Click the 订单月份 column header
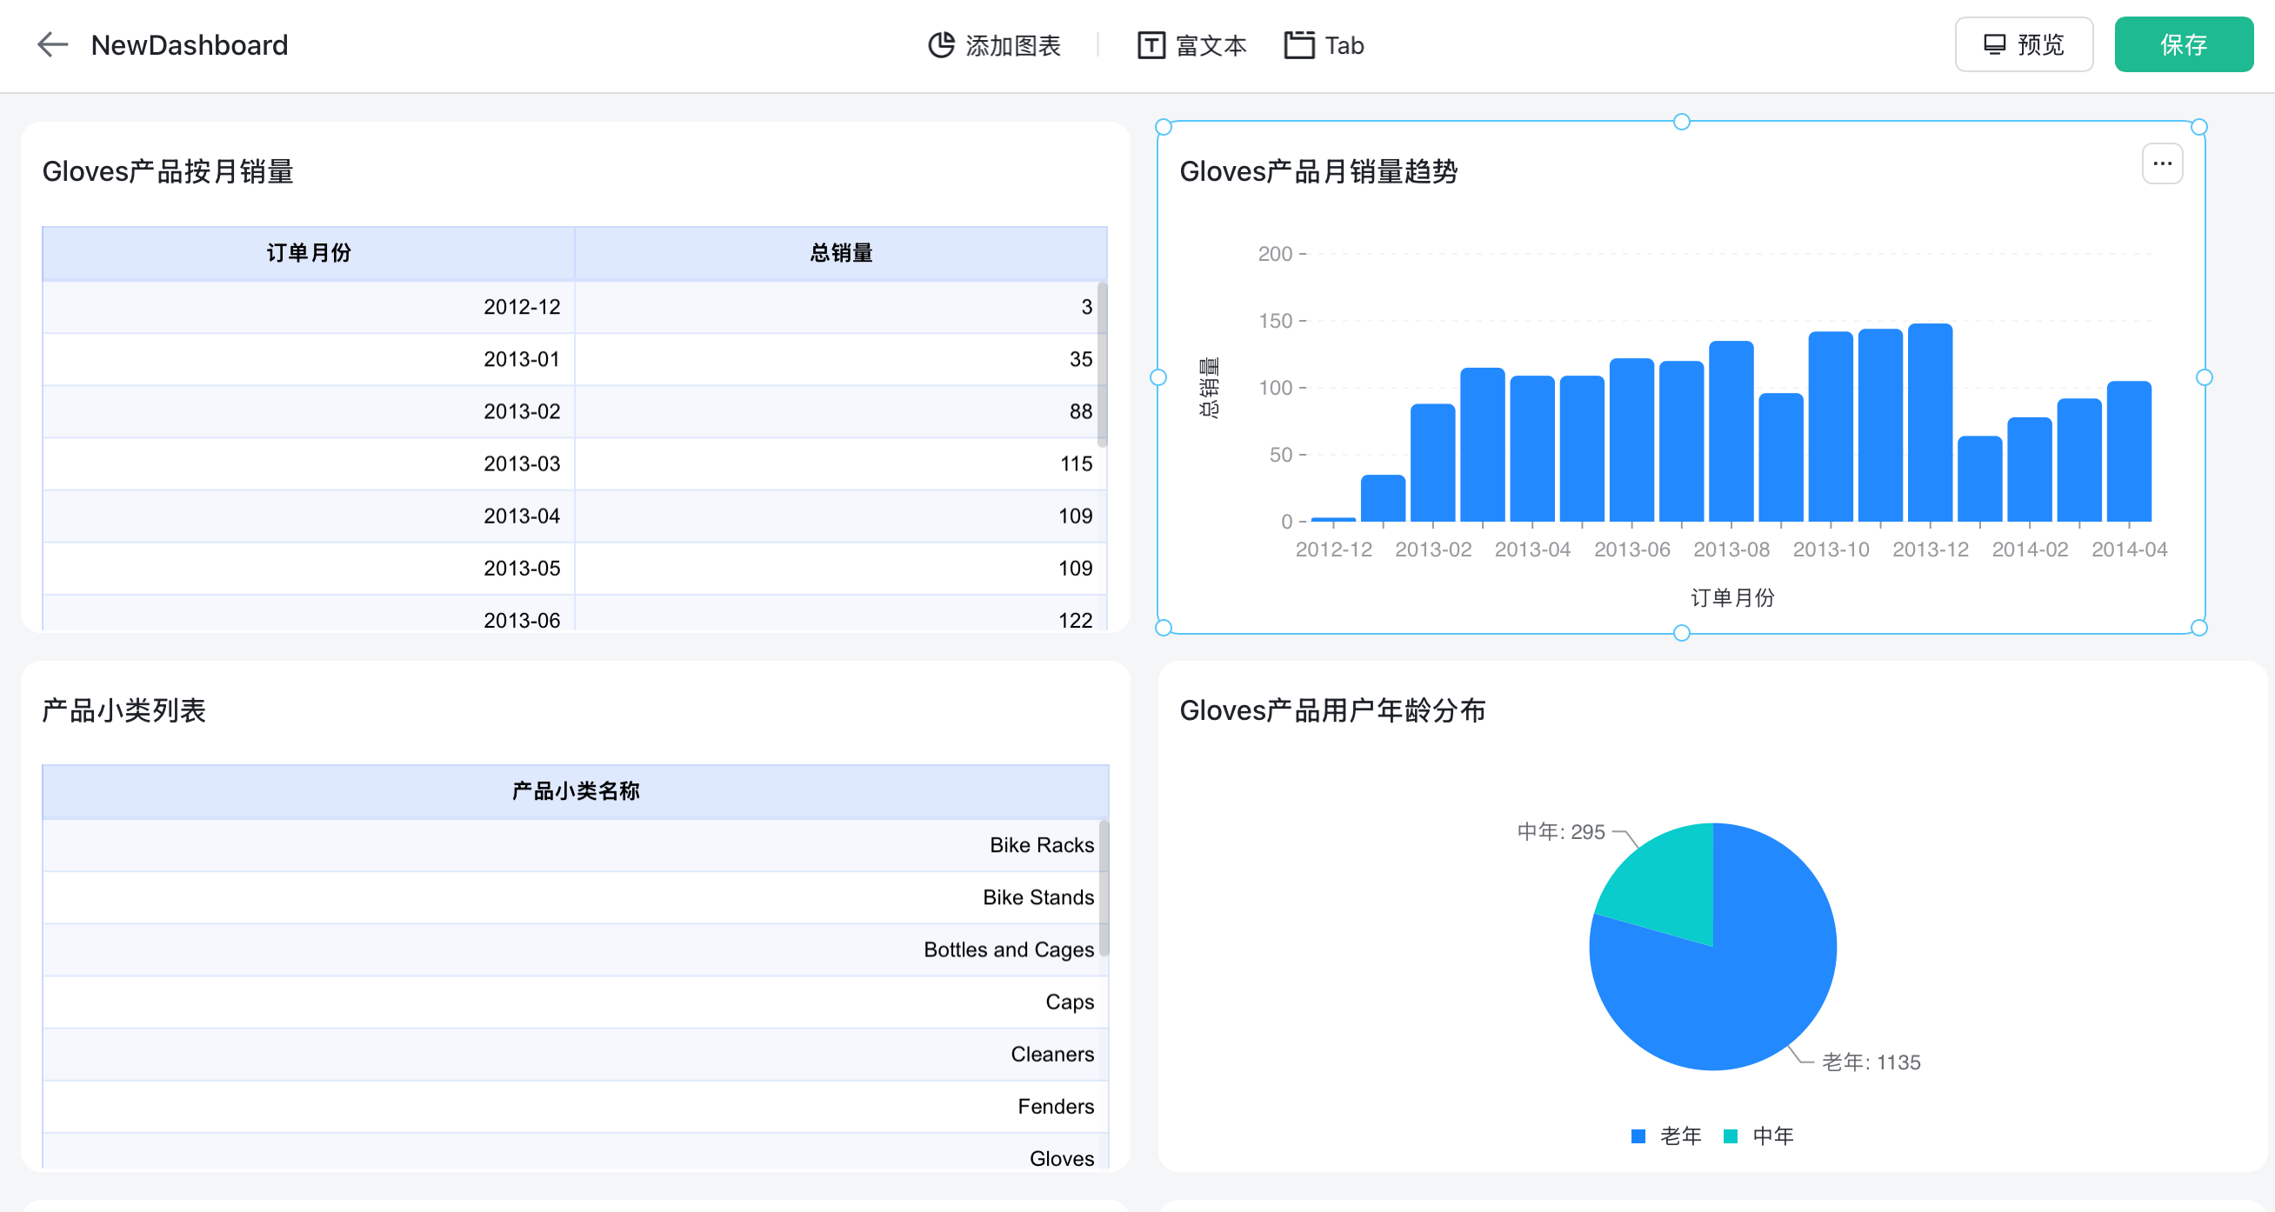 [308, 253]
